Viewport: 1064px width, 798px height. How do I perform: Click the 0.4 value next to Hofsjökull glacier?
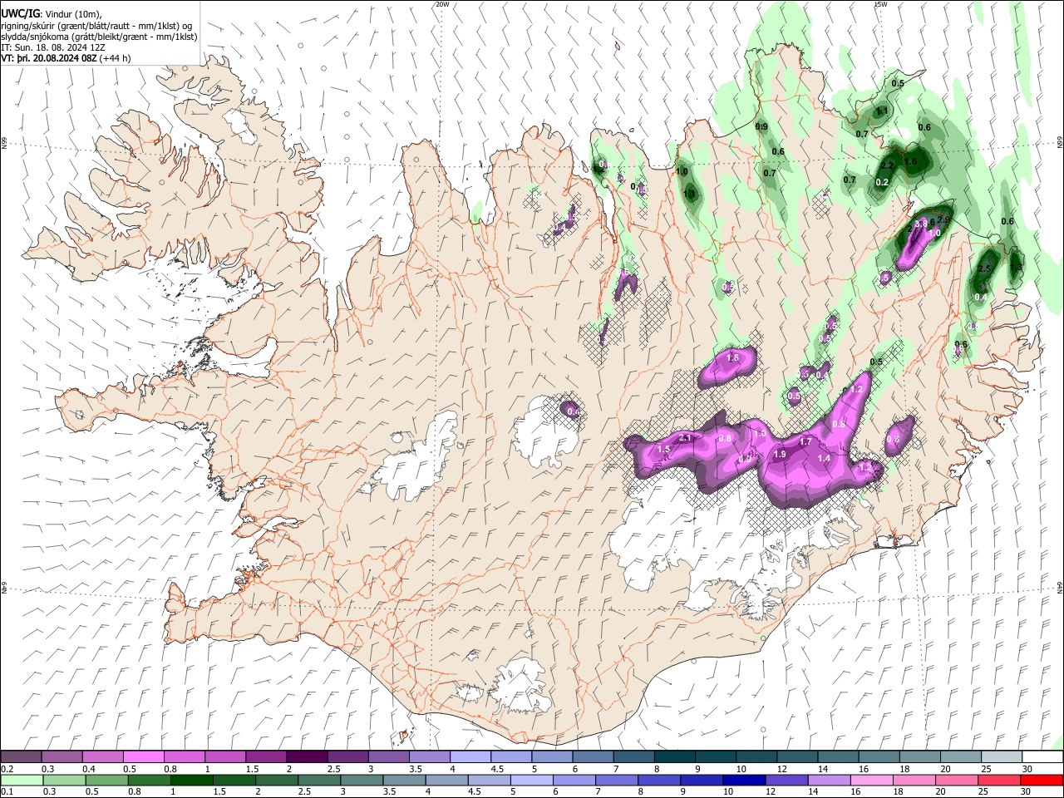tap(573, 411)
